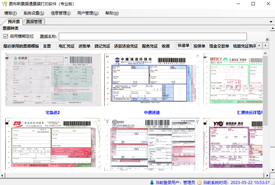Open the 中通速递 waybill thumbnail
This screenshot has height=185, width=275.
152,80
